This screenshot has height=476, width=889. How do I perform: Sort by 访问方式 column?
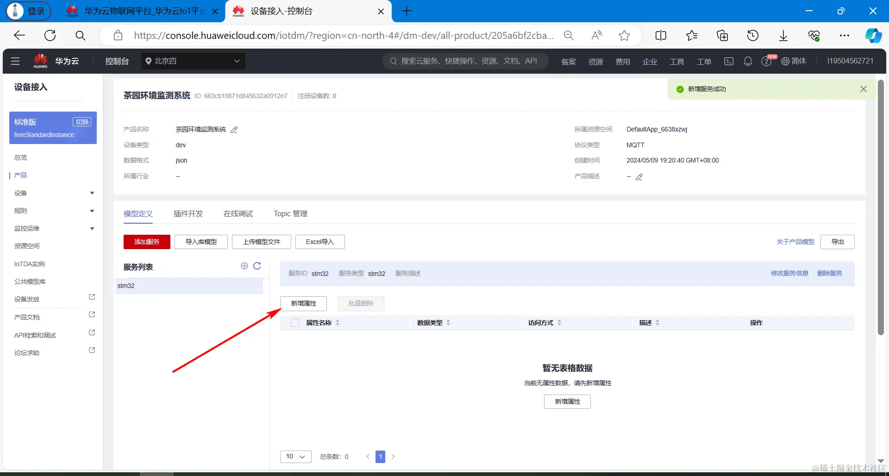[559, 323]
